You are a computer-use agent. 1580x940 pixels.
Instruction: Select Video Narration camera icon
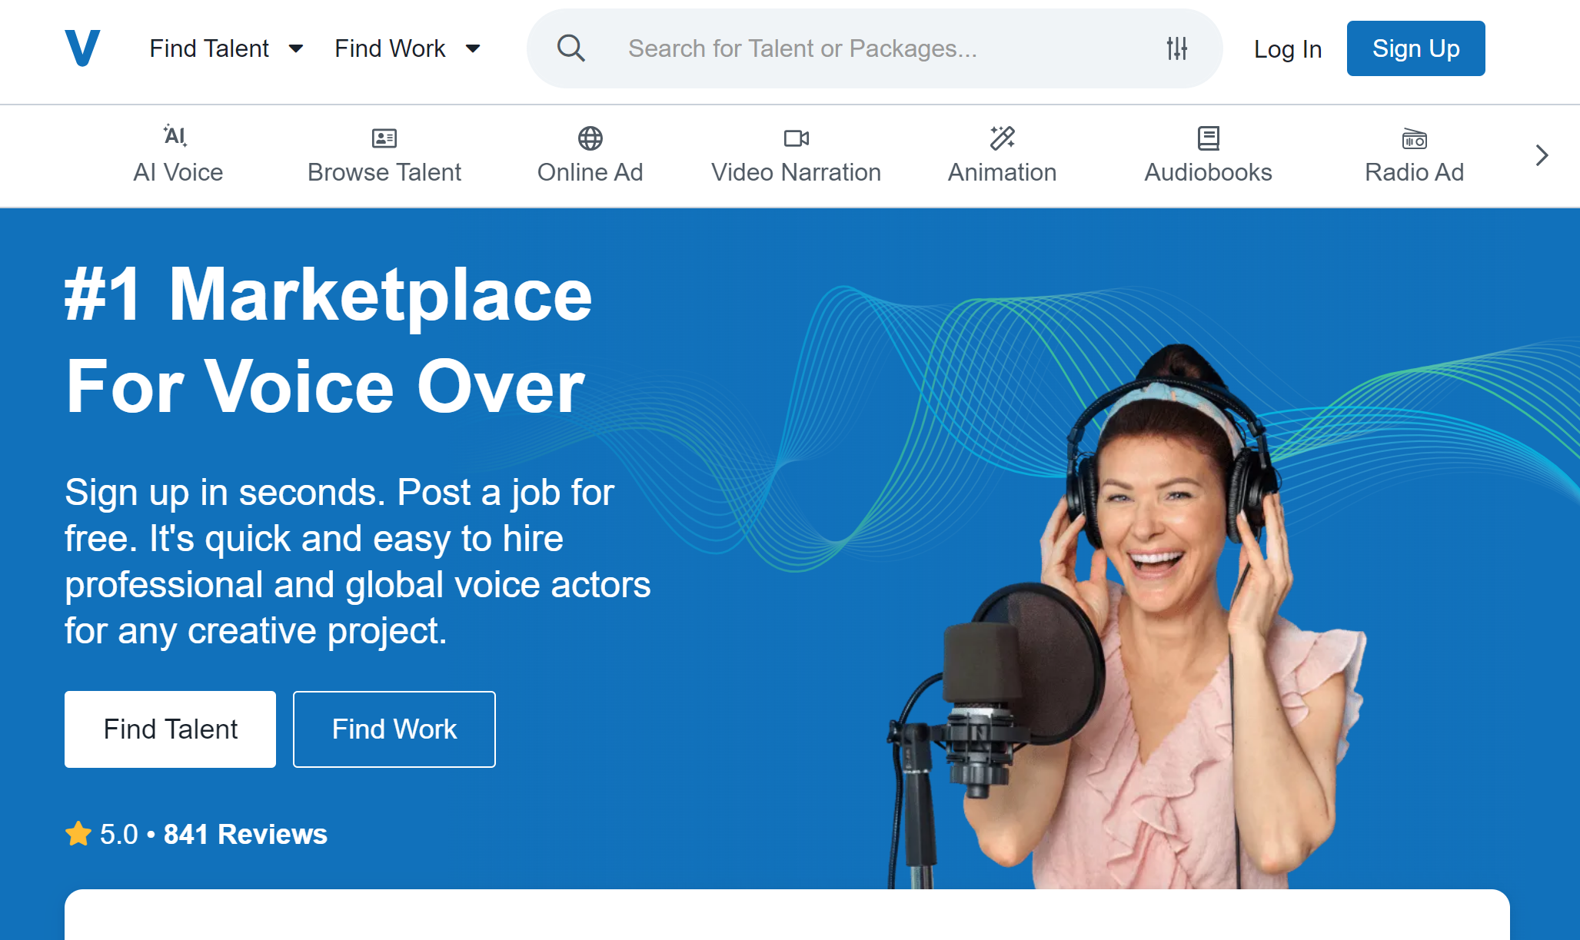point(796,138)
